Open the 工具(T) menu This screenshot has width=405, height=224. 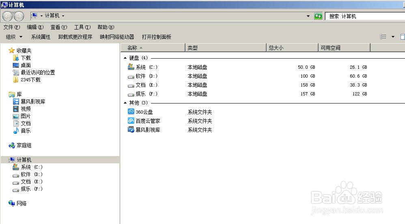(x=82, y=27)
